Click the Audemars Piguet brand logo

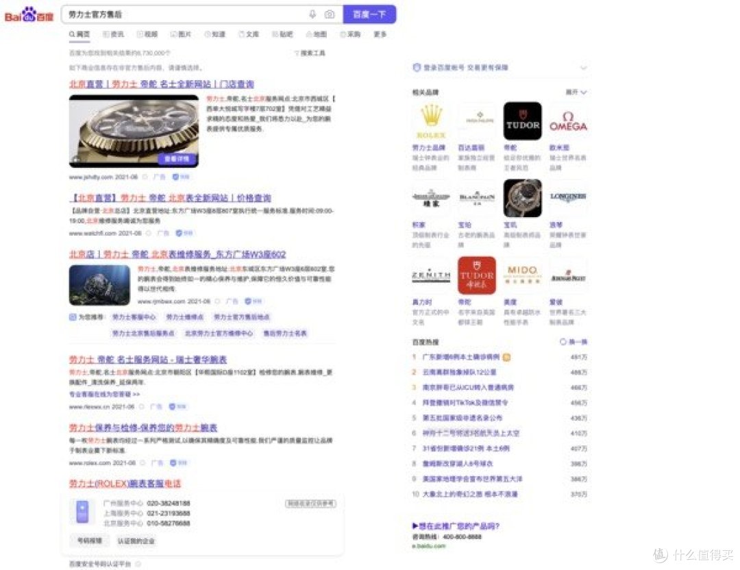pos(568,275)
